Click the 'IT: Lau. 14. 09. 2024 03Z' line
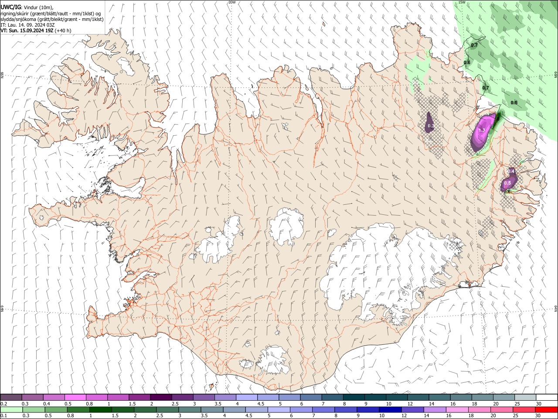Screen dimensions: 558x419 [x=27, y=25]
